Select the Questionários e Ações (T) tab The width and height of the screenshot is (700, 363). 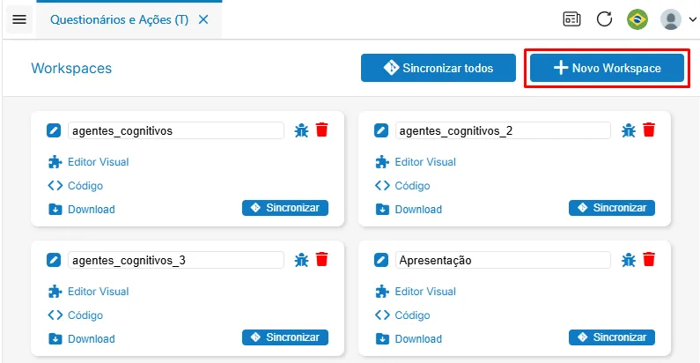pyautogui.click(x=119, y=19)
